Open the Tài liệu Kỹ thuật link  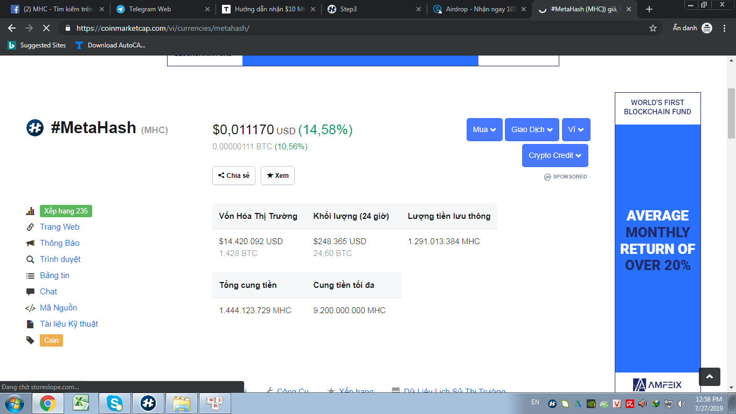coord(69,324)
